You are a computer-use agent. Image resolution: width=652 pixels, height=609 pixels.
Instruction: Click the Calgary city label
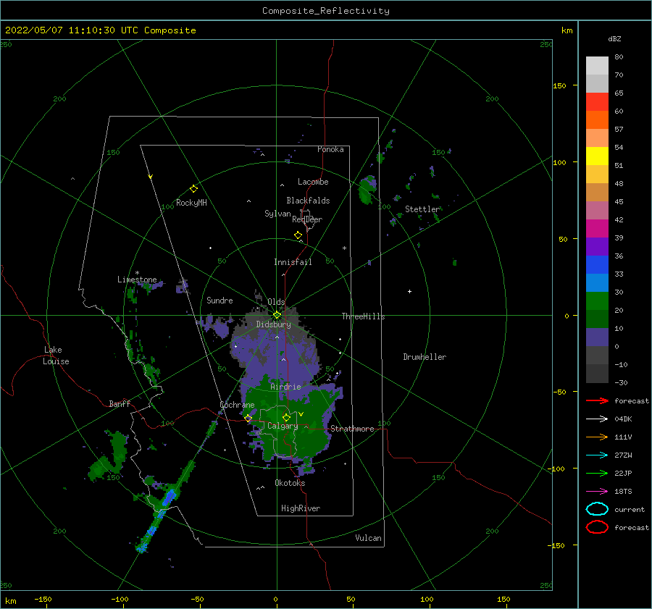coord(283,426)
